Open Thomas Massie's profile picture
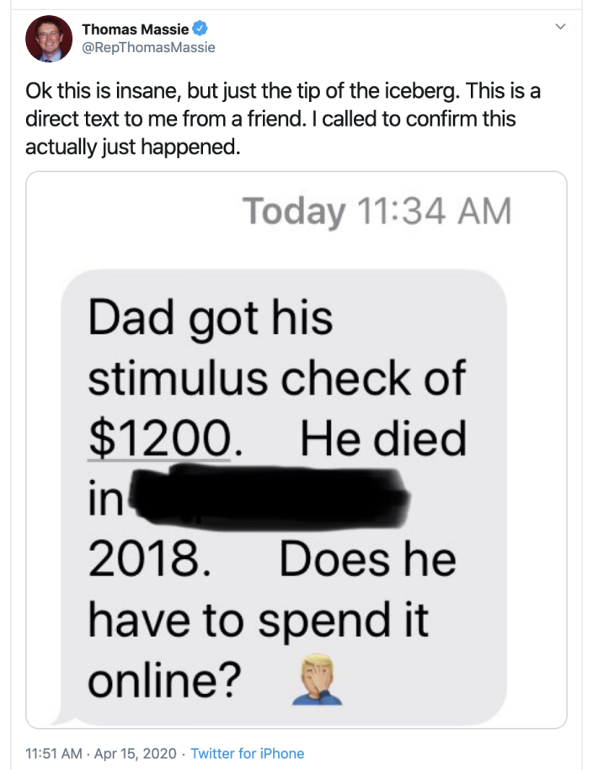This screenshot has width=593, height=770. (x=49, y=39)
